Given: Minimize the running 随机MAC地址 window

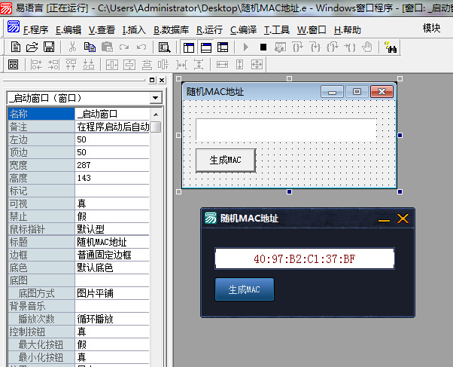Looking at the screenshot, I should click(x=385, y=220).
